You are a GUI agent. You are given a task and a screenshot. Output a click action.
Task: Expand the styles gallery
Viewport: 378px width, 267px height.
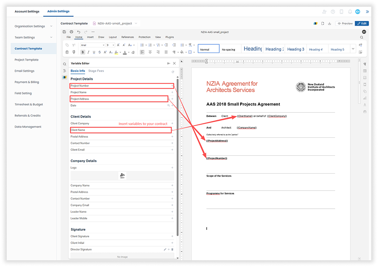(x=353, y=49)
